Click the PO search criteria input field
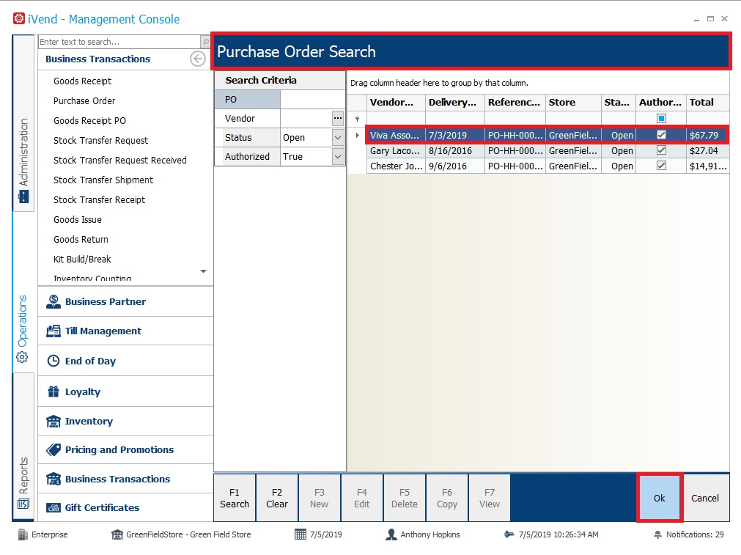 pyautogui.click(x=312, y=100)
